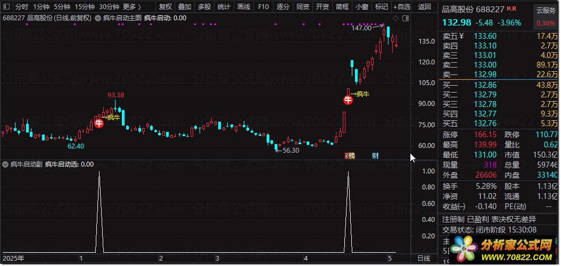Click the 返回 back button
This screenshot has height=266, width=561.
click(425, 6)
